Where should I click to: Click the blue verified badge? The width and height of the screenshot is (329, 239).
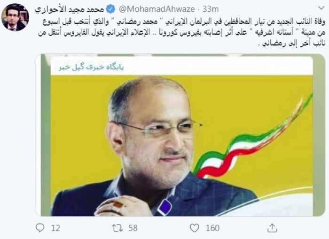pyautogui.click(x=111, y=9)
